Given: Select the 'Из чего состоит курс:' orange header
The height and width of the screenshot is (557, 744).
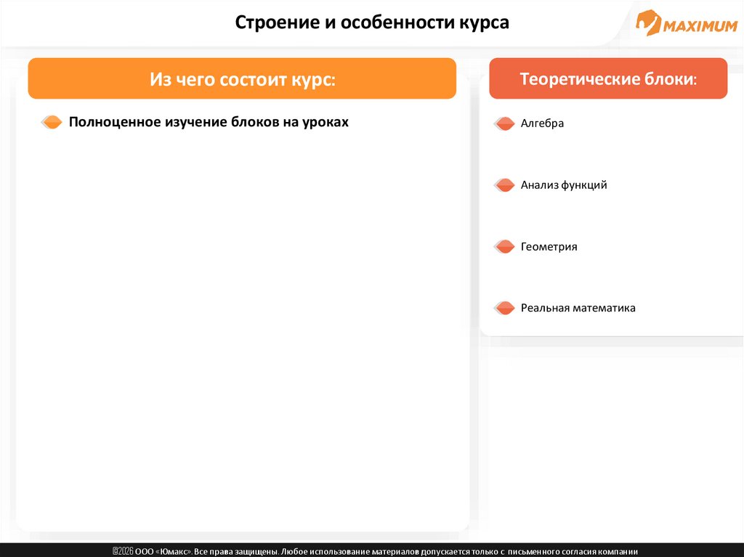Looking at the screenshot, I should [242, 78].
